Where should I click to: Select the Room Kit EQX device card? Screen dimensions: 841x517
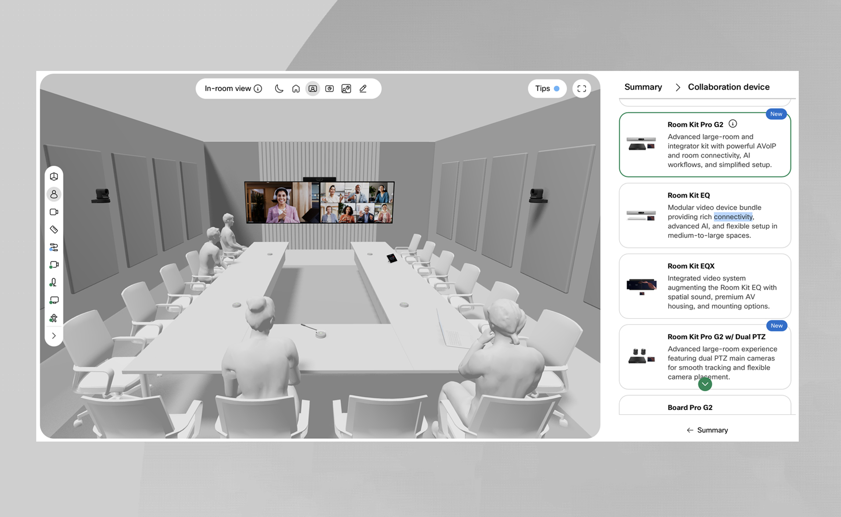705,286
